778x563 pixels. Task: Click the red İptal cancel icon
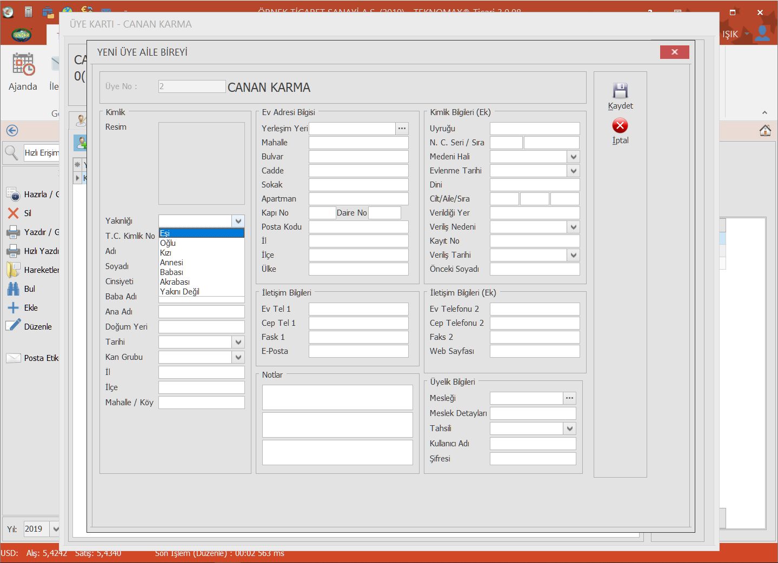[620, 126]
